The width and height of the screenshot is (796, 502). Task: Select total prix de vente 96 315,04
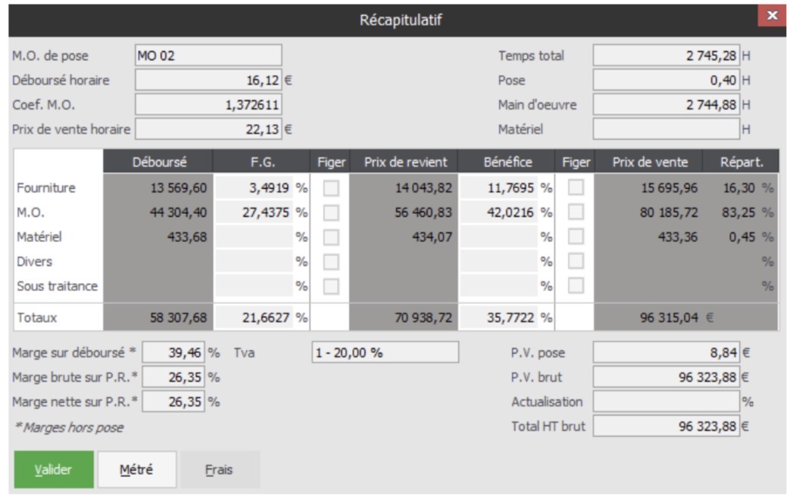pyautogui.click(x=669, y=318)
